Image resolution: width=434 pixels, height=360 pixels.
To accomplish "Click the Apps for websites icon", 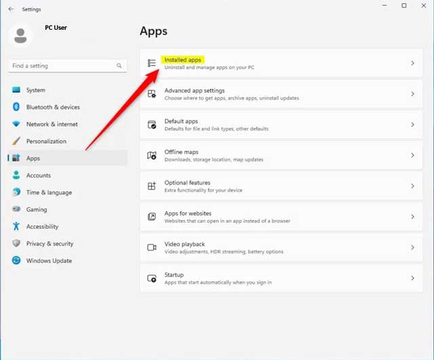I will pyautogui.click(x=152, y=217).
